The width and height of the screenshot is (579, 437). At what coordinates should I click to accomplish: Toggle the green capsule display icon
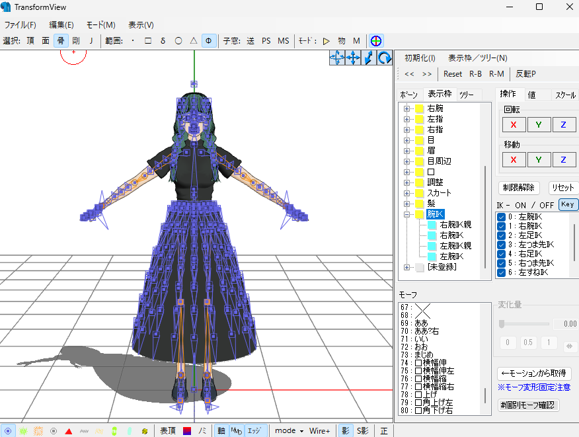point(114,431)
